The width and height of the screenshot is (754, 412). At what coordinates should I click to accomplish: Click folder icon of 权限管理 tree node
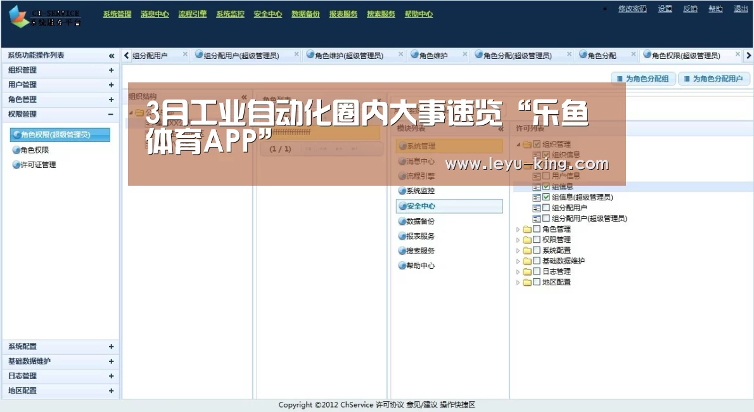[527, 240]
